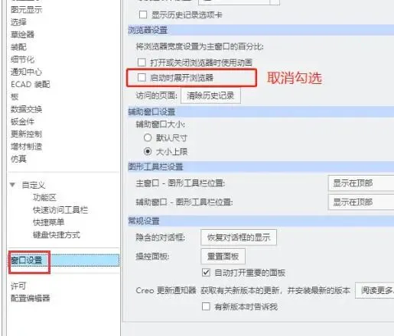Enable 有新版本时告诉我 checkbox

click(206, 306)
